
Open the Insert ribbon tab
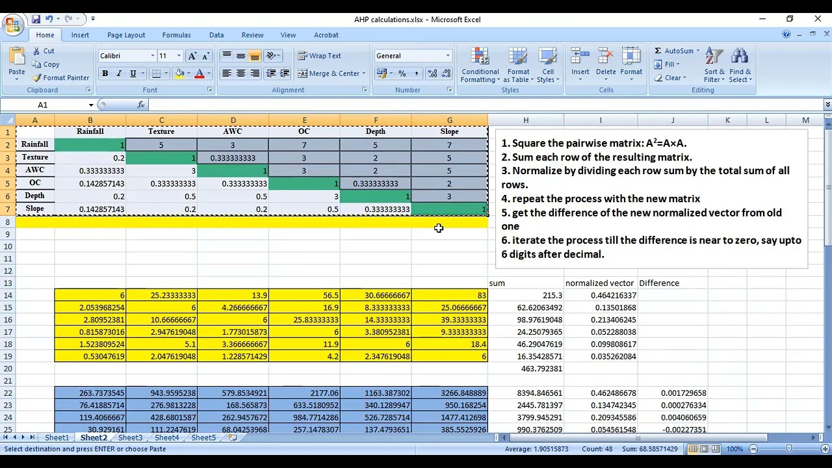coord(80,35)
